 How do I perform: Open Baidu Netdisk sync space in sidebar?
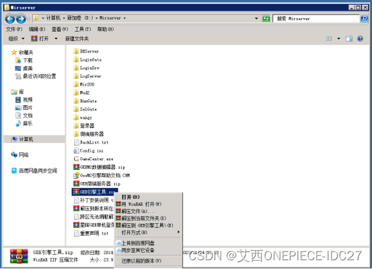pos(34,171)
